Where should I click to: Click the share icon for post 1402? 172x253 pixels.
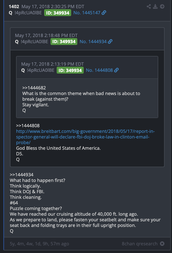tap(149, 6)
